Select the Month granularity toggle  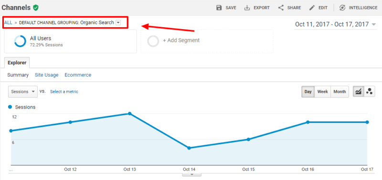340,91
